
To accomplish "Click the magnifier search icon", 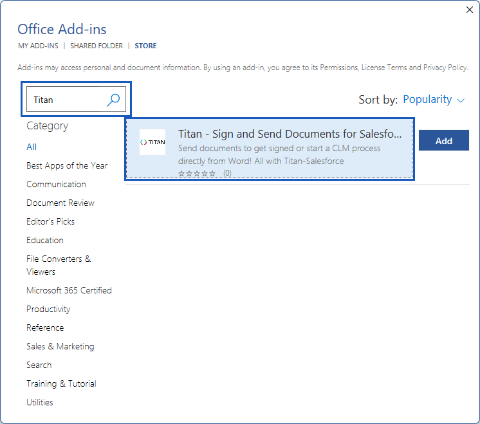I will 113,100.
